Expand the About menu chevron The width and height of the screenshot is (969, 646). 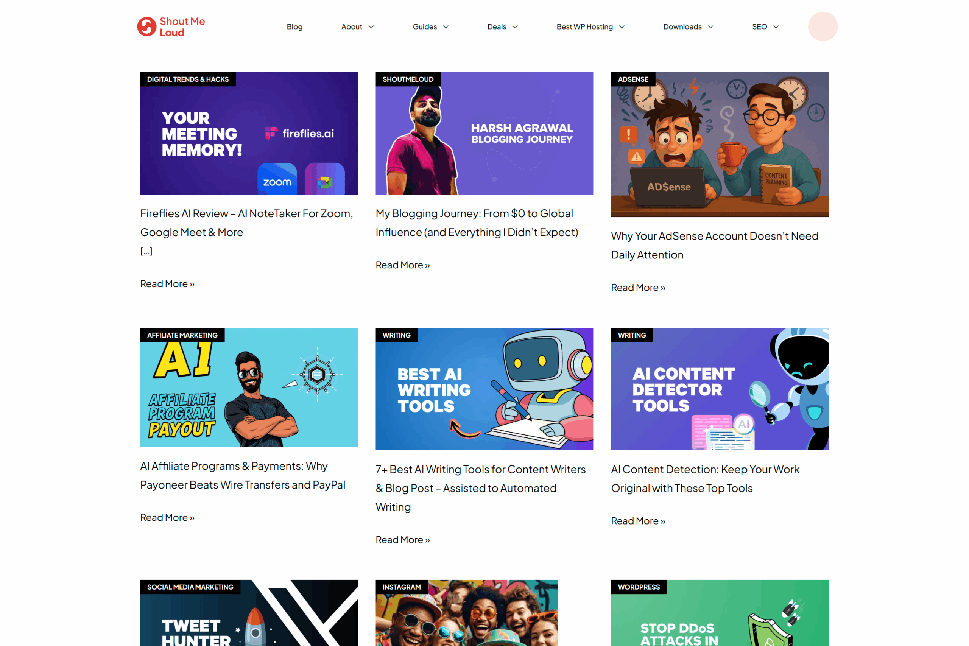coord(371,27)
